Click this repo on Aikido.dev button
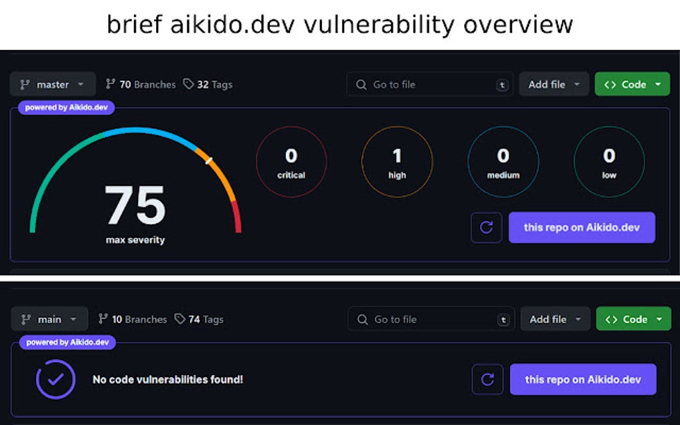Image resolution: width=680 pixels, height=425 pixels. 581,227
